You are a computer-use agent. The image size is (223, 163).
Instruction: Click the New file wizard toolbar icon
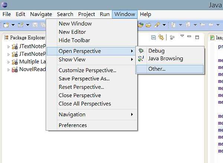(x=6, y=25)
